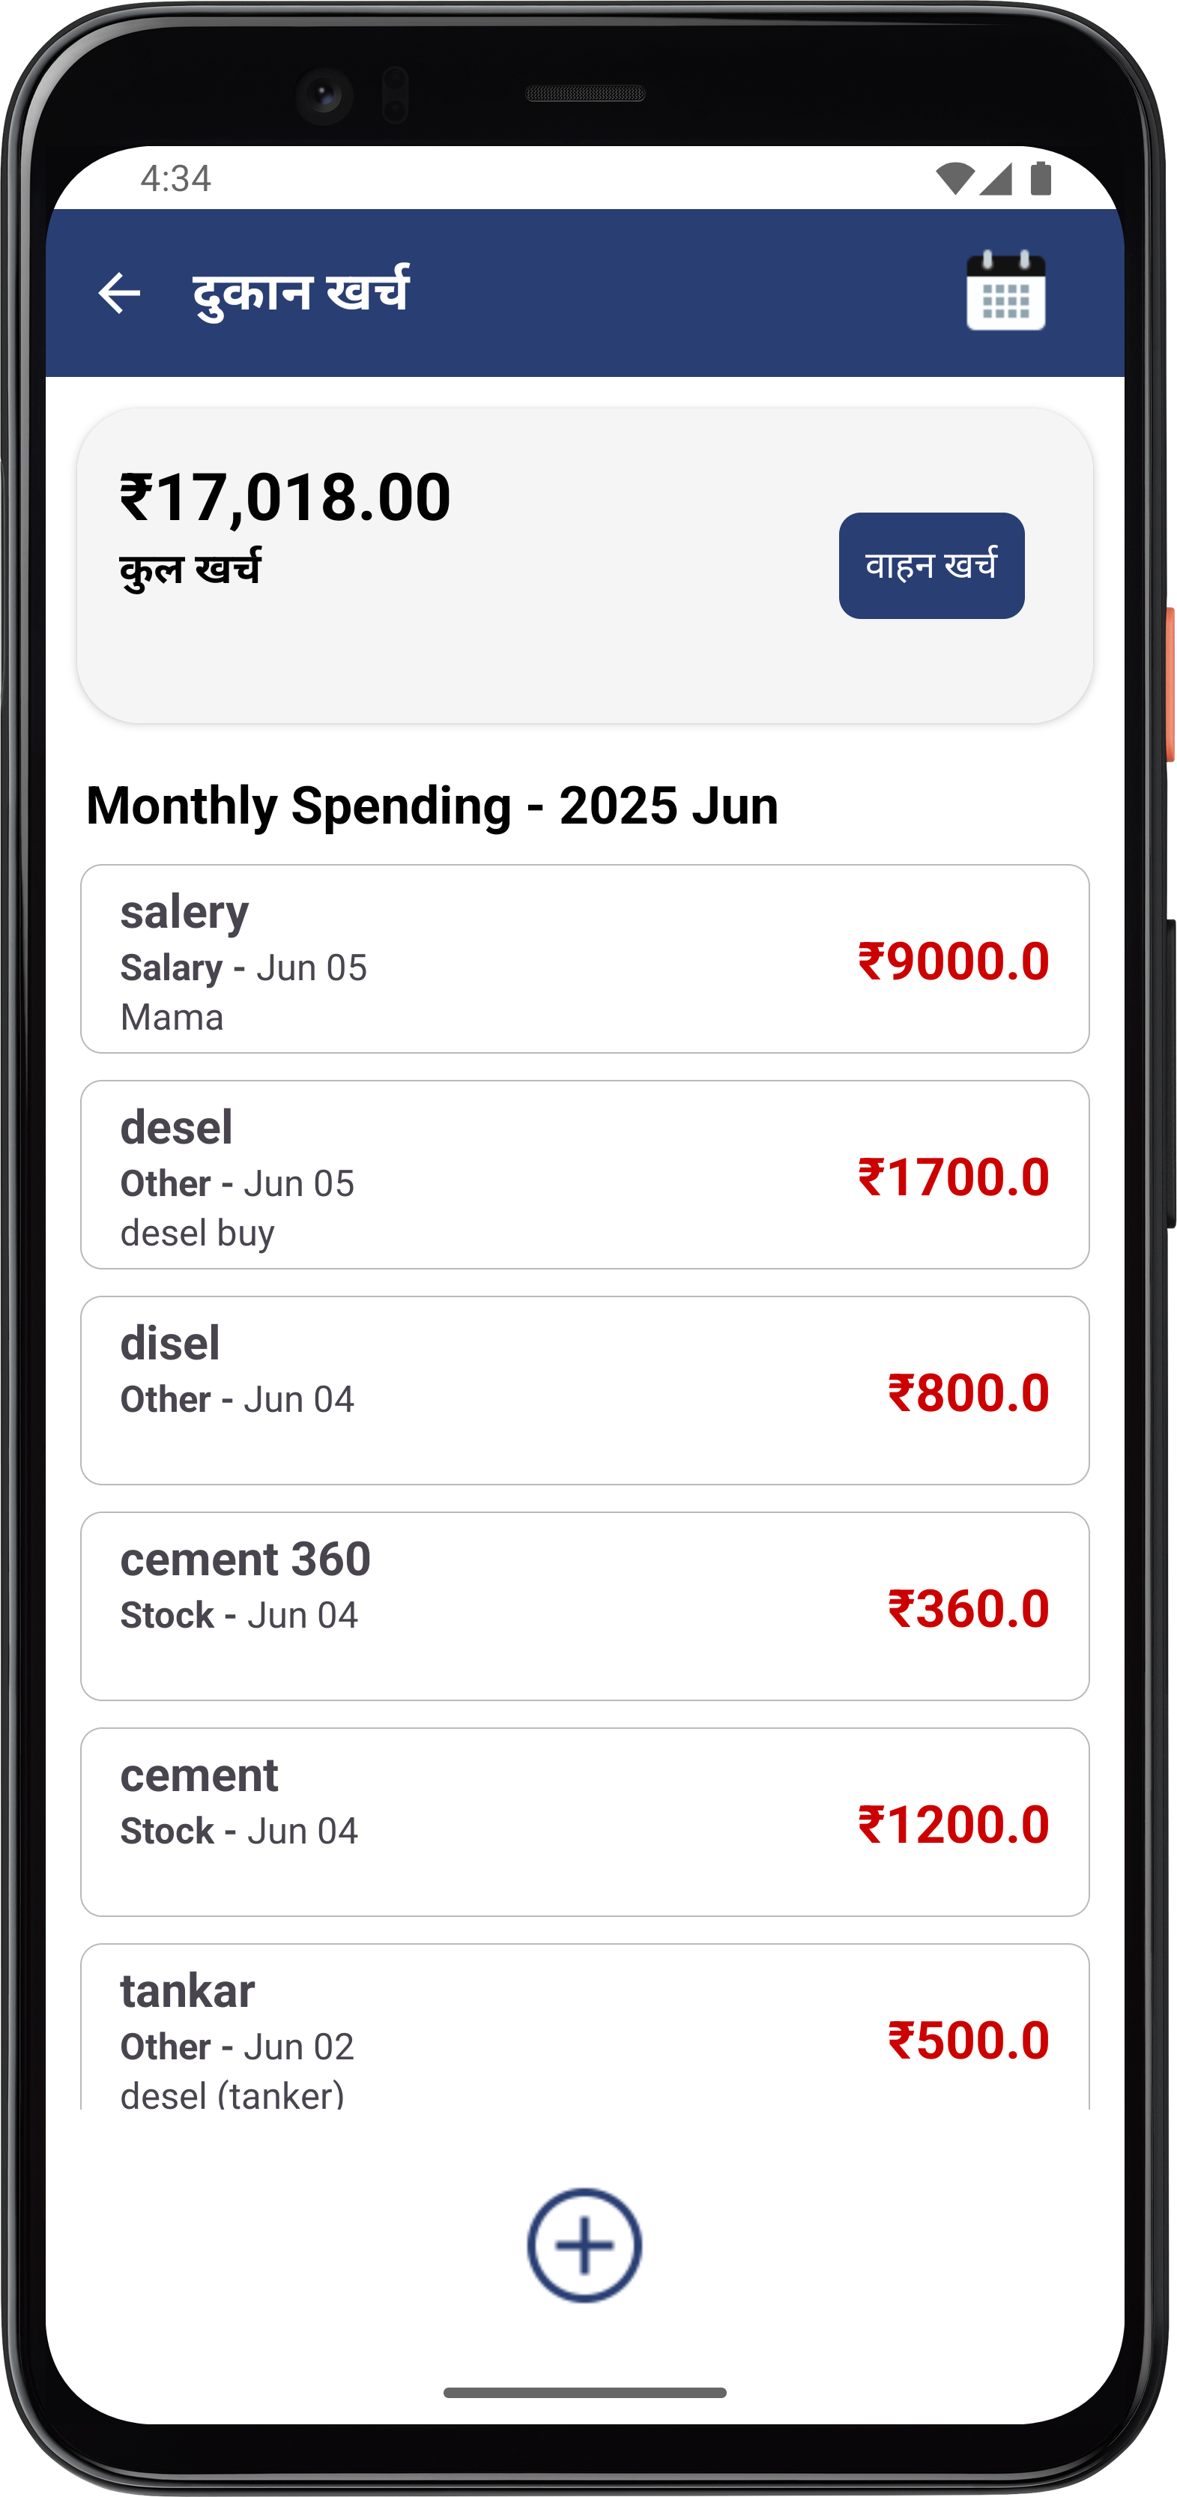Tap the Wi-Fi status icon

(954, 178)
